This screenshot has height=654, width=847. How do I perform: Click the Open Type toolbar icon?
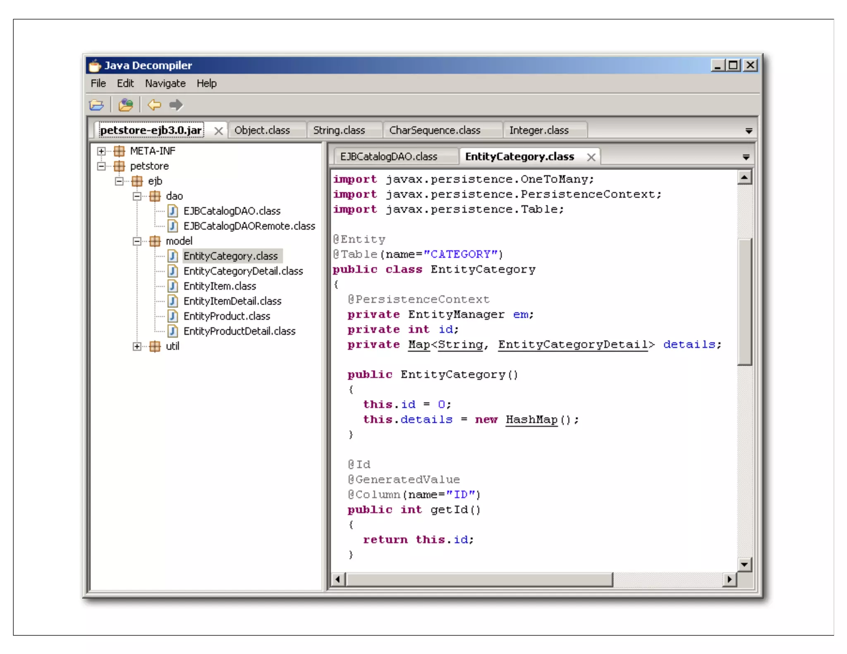click(125, 105)
